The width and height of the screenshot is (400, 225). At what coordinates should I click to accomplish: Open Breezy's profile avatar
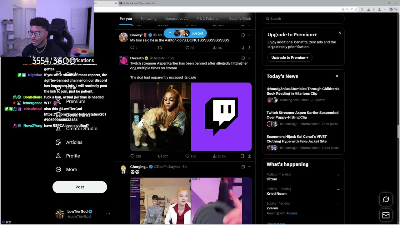(123, 37)
